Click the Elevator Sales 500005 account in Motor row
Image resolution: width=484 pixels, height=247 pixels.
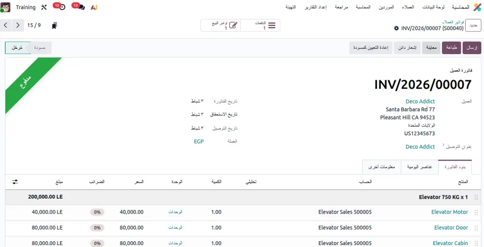(x=345, y=212)
